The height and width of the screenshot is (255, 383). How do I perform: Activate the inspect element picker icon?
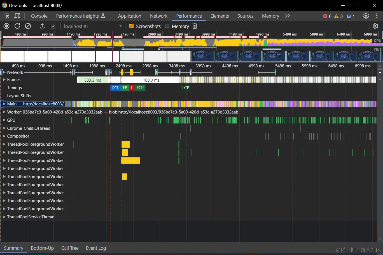(6, 16)
